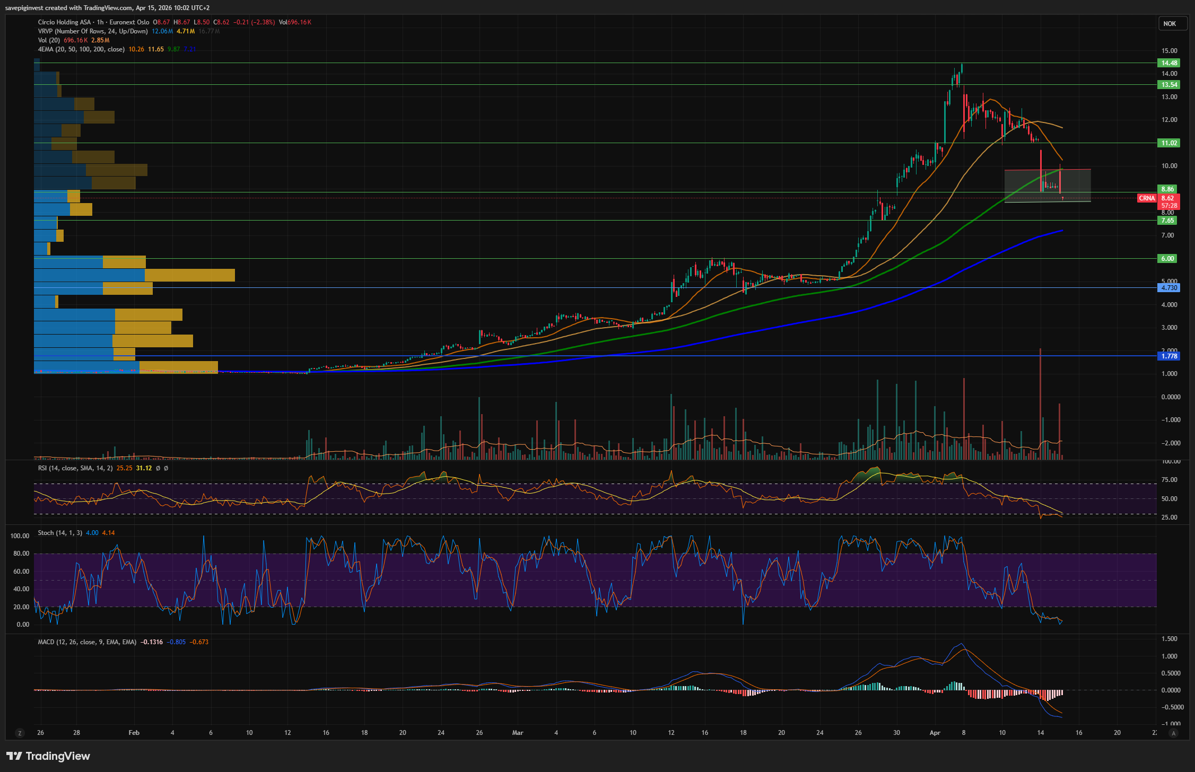The image size is (1195, 772).
Task: Open the Stoch indicator legend
Action: (x=59, y=533)
